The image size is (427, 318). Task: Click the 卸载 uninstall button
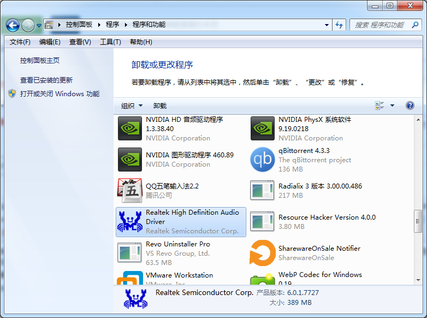[x=160, y=106]
